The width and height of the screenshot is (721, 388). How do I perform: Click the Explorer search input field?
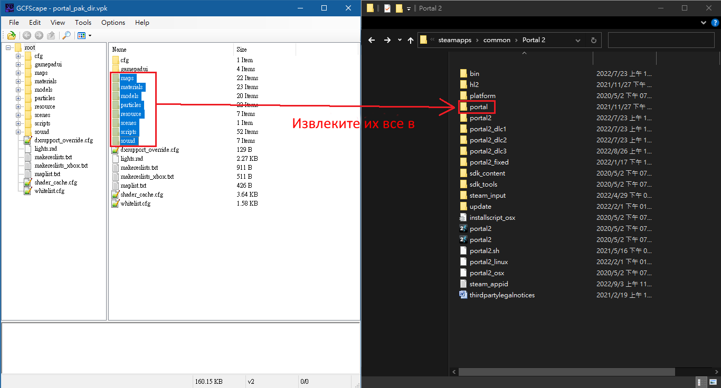662,40
